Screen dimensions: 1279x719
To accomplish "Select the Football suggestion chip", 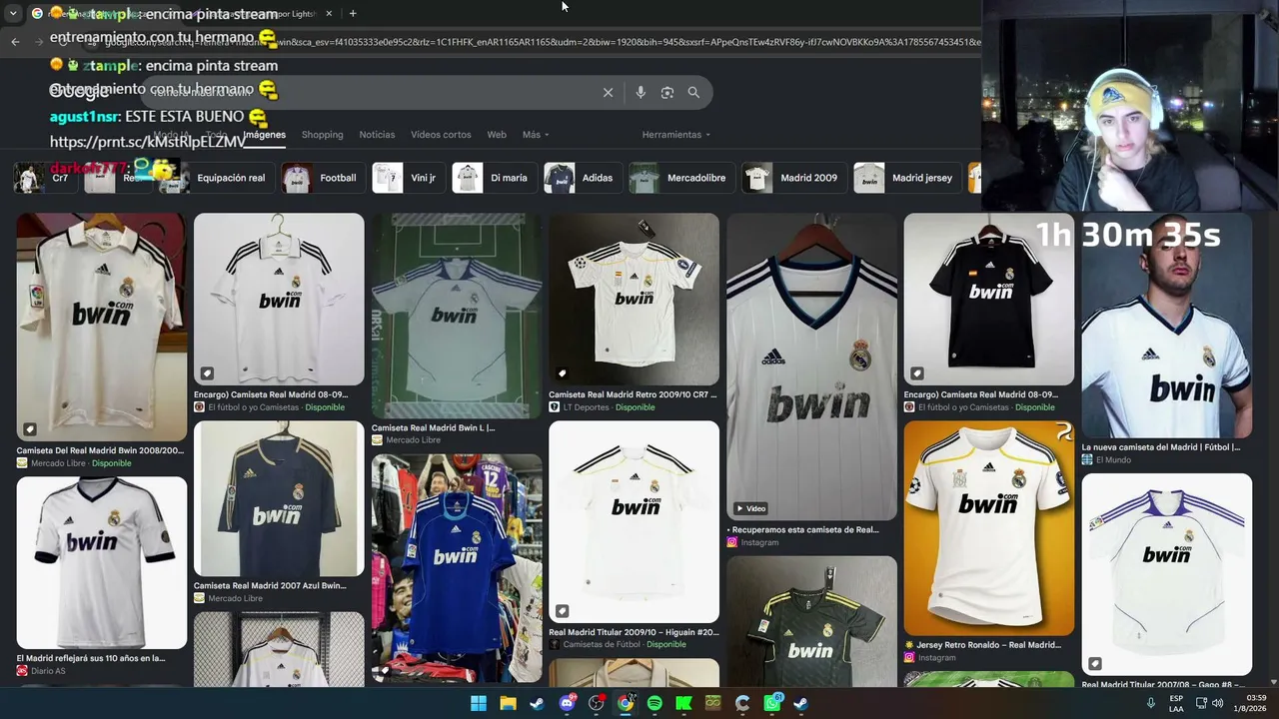I will [x=323, y=178].
